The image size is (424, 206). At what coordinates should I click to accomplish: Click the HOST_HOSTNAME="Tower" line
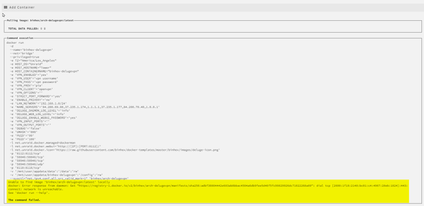31,68
